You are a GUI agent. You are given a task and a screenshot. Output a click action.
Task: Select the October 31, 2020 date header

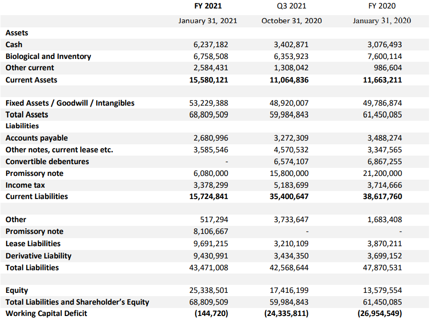click(292, 21)
